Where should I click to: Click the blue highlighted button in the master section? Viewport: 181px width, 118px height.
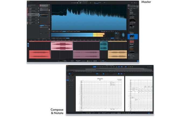point(42,25)
